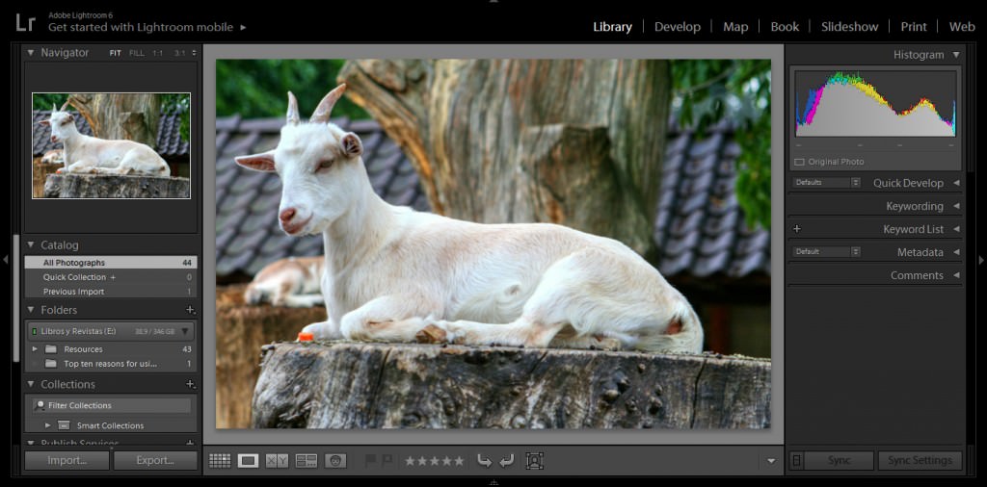
Task: Expand Smart Collections set
Action: [x=48, y=425]
